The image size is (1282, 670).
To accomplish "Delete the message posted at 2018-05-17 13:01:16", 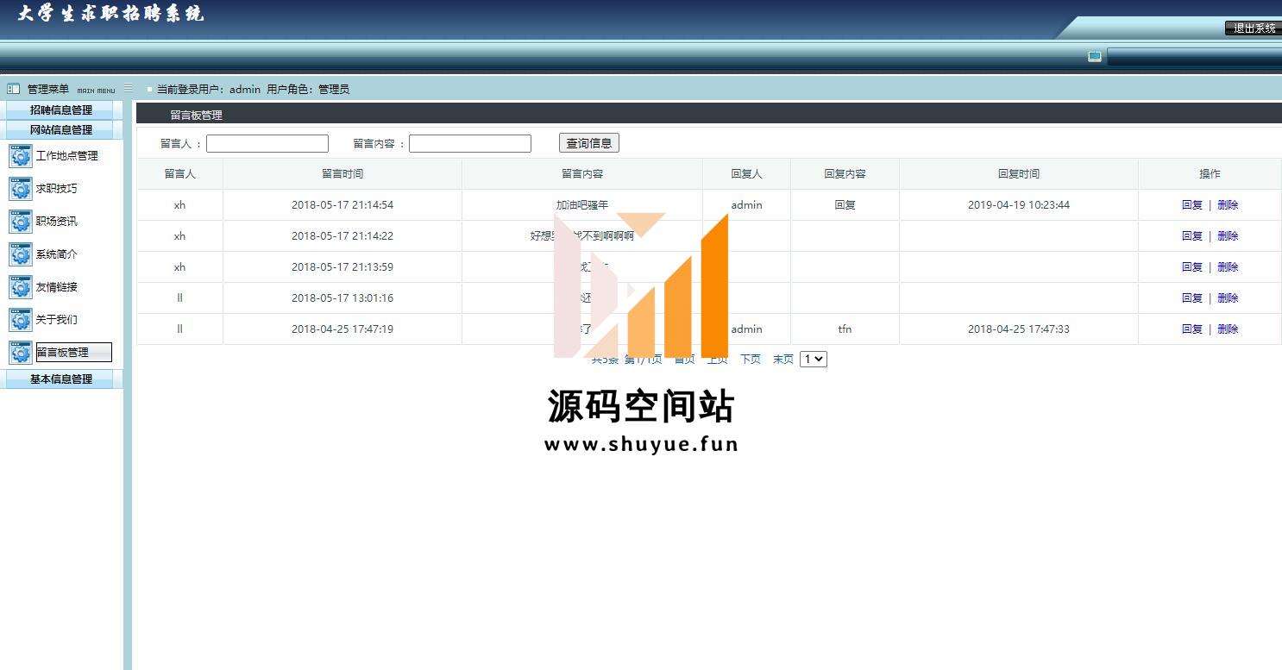I will [x=1228, y=298].
